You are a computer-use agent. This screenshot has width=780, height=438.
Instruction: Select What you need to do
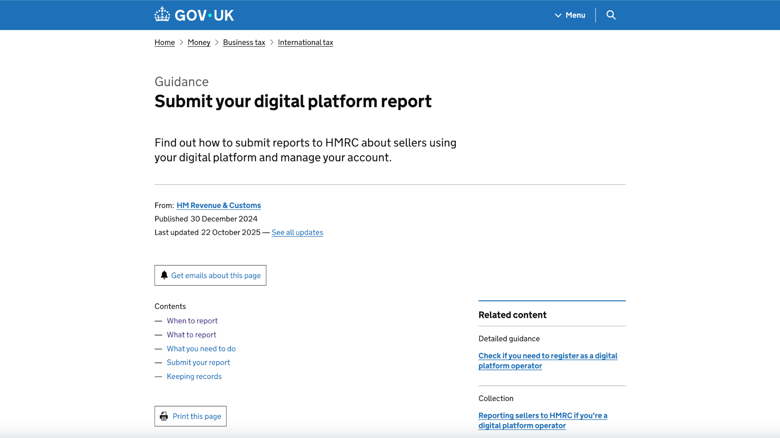[x=201, y=348]
